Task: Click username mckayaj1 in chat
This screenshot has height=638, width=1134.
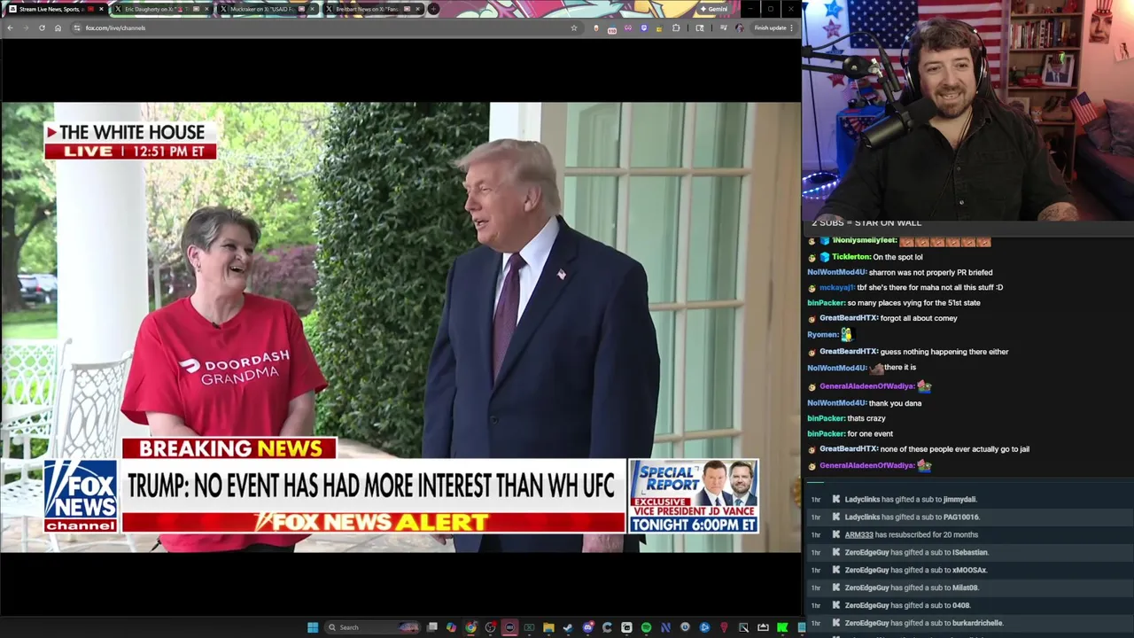Action: [836, 287]
